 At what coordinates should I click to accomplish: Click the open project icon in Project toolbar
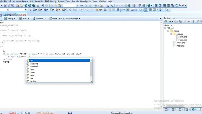pos(165,22)
